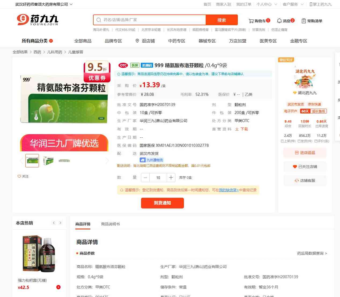Open the frequent purchase list icon
Viewport: 340px width, 297px height.
tap(304, 21)
